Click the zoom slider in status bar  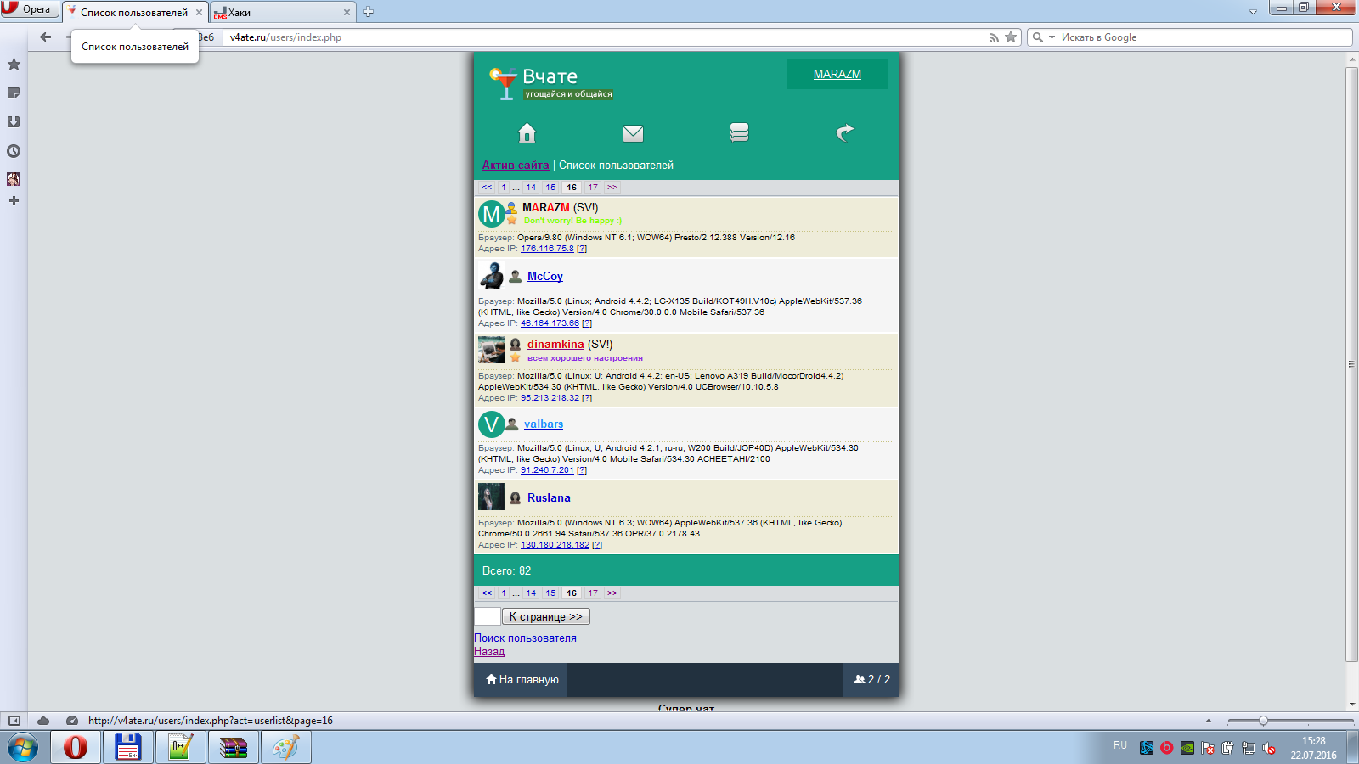[x=1263, y=721]
